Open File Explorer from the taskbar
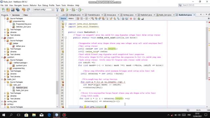This screenshot has height=118, width=210. coord(34,115)
